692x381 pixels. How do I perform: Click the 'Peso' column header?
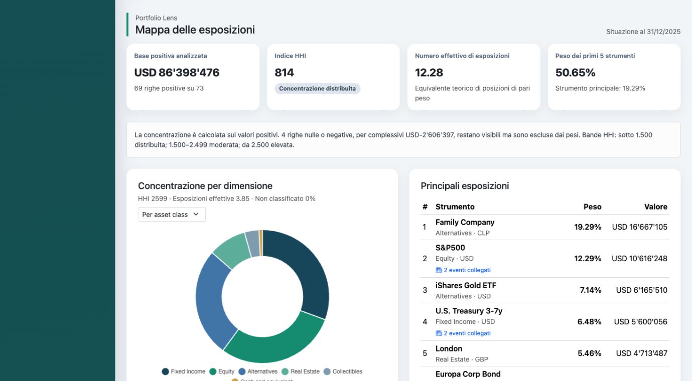pos(592,207)
